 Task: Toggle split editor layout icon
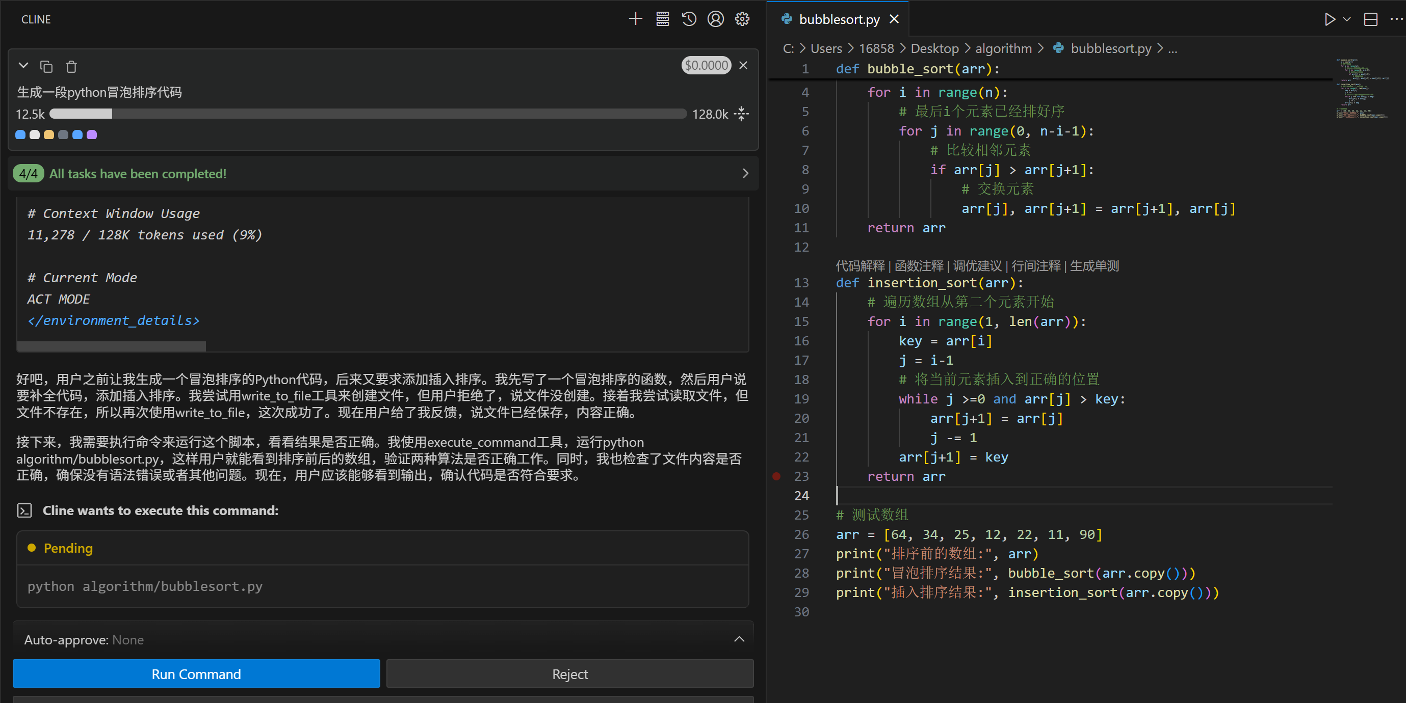click(x=1370, y=20)
